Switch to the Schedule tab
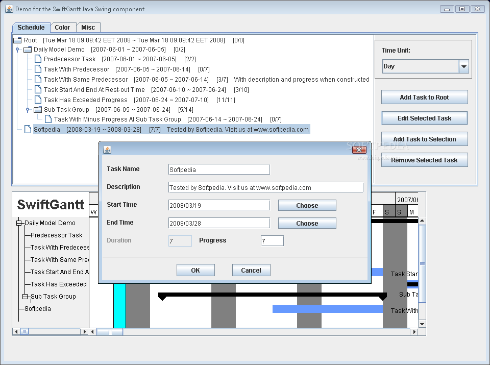The image size is (490, 365). pyautogui.click(x=31, y=28)
